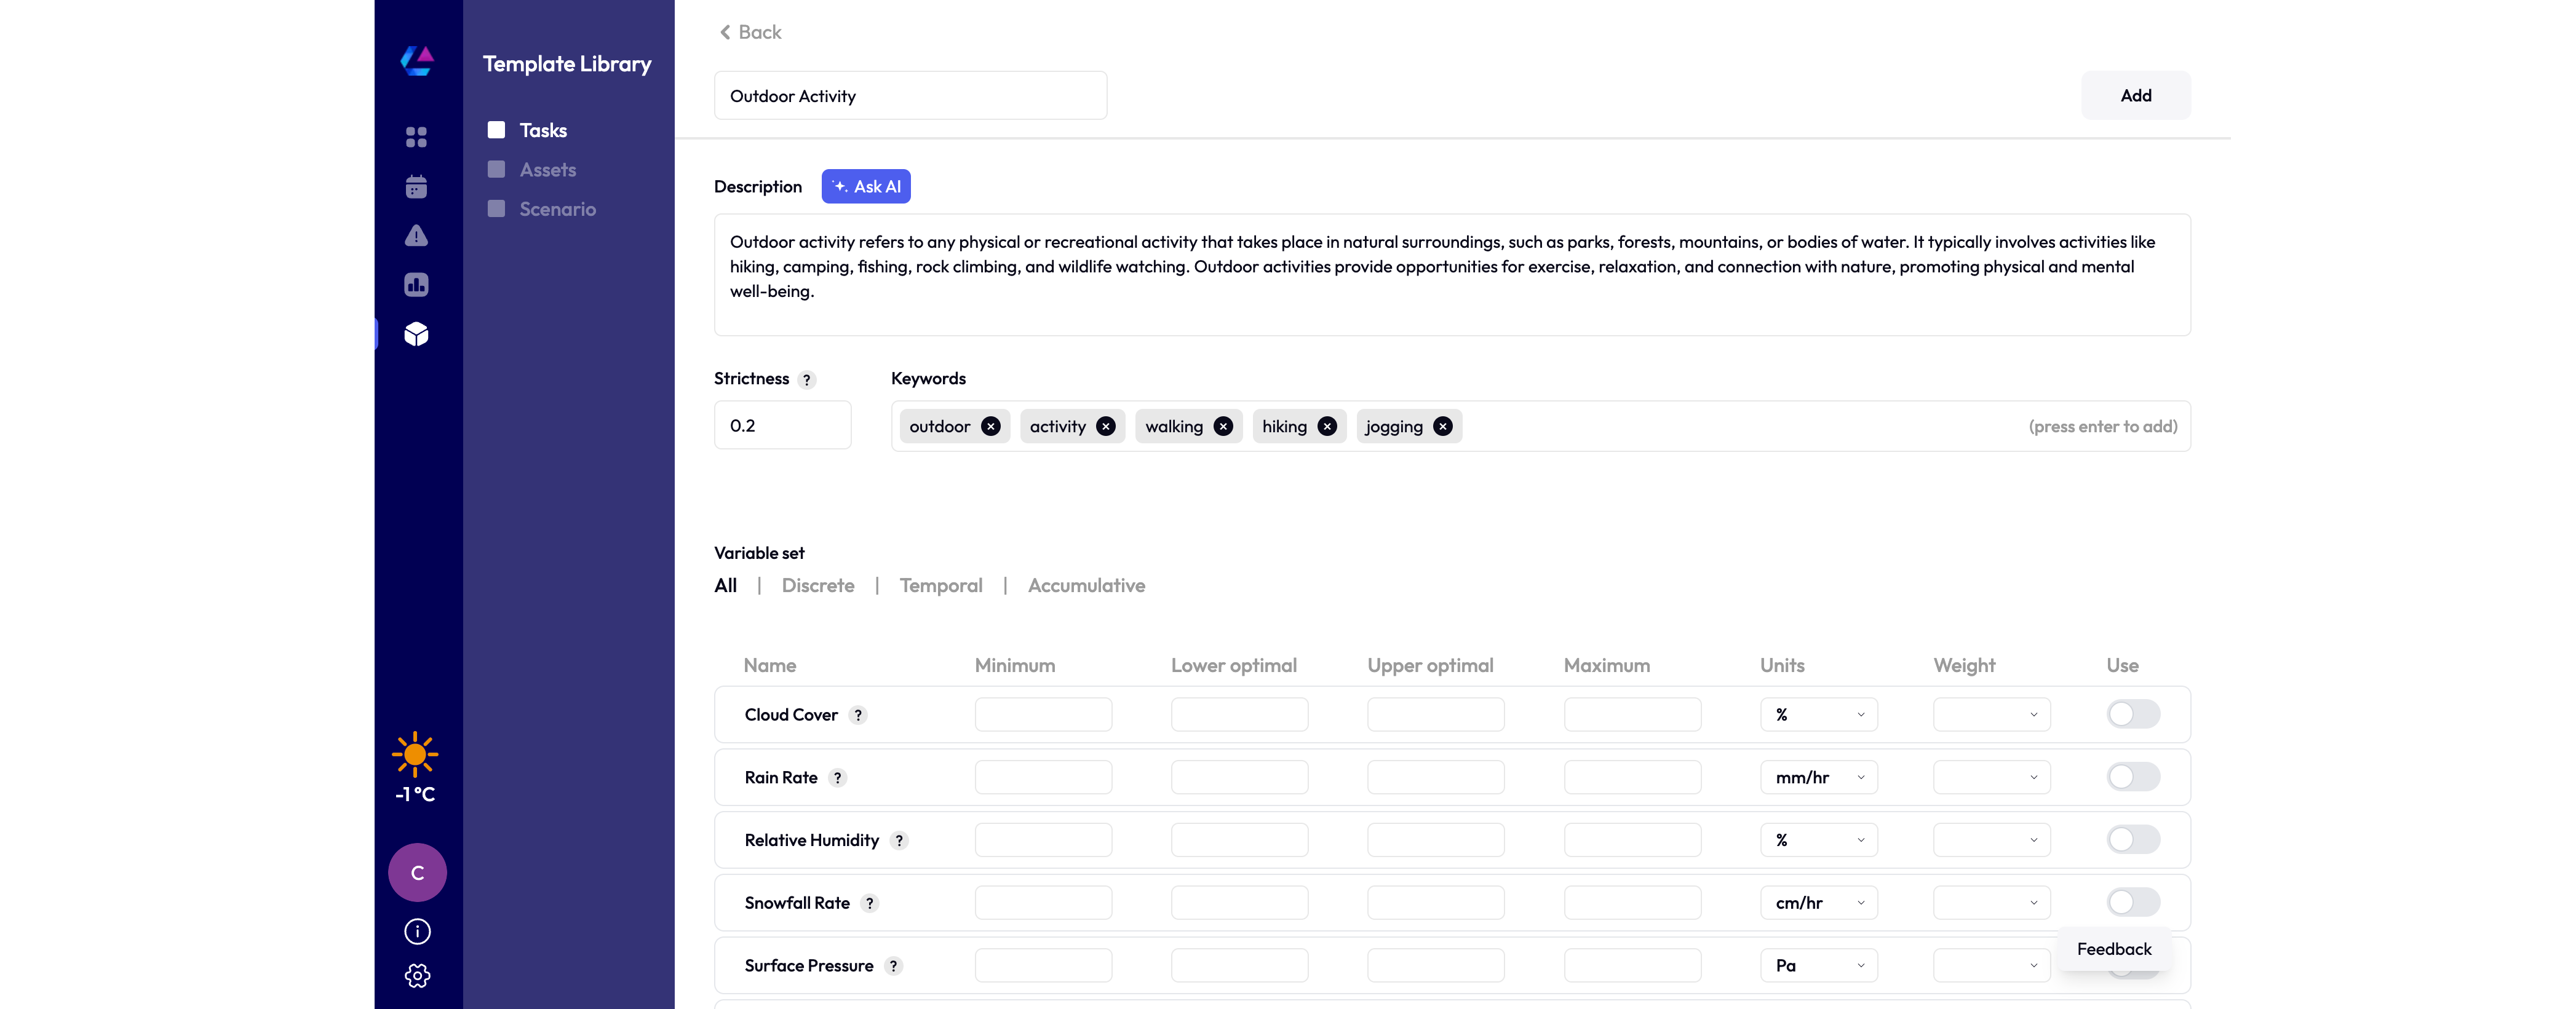This screenshot has height=1009, width=2576.
Task: Open the alerts warning triangle icon
Action: (416, 236)
